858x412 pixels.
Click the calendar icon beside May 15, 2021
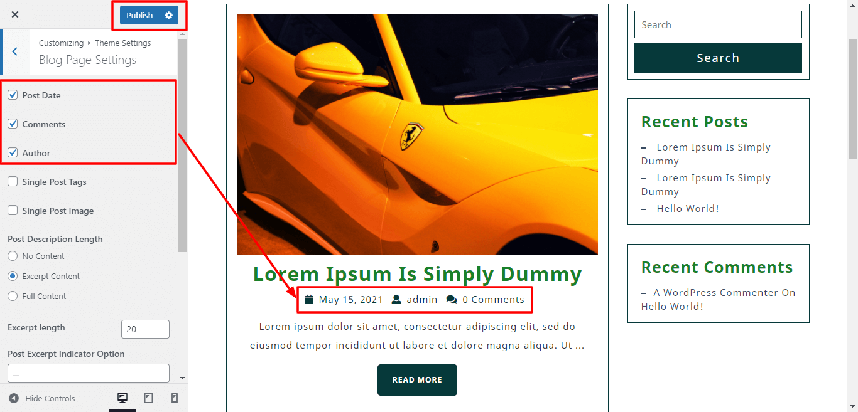coord(309,300)
